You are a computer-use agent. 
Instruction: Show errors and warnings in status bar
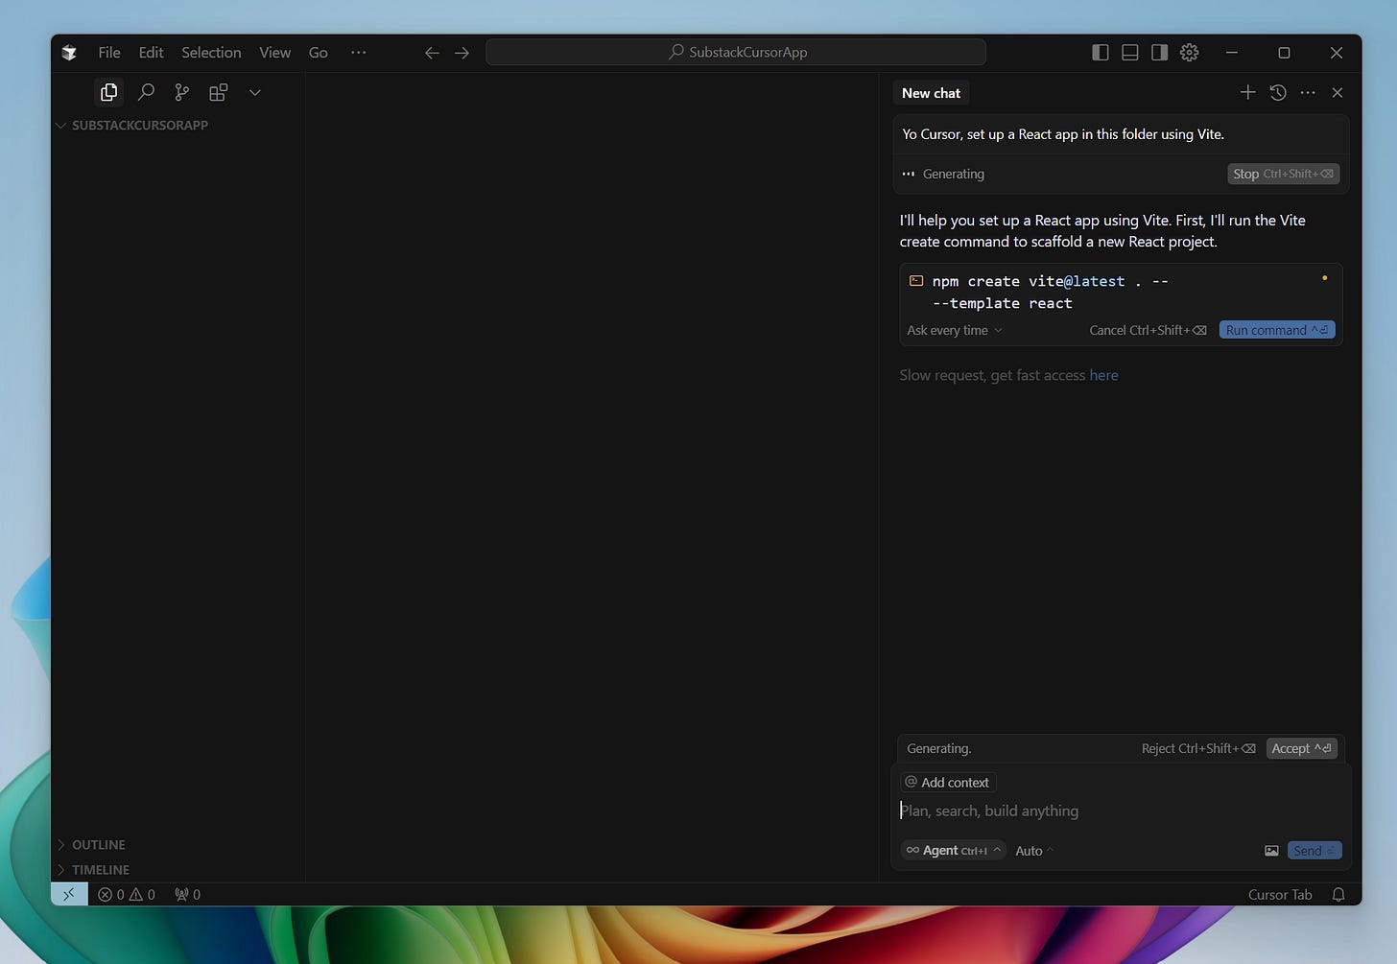tap(127, 894)
